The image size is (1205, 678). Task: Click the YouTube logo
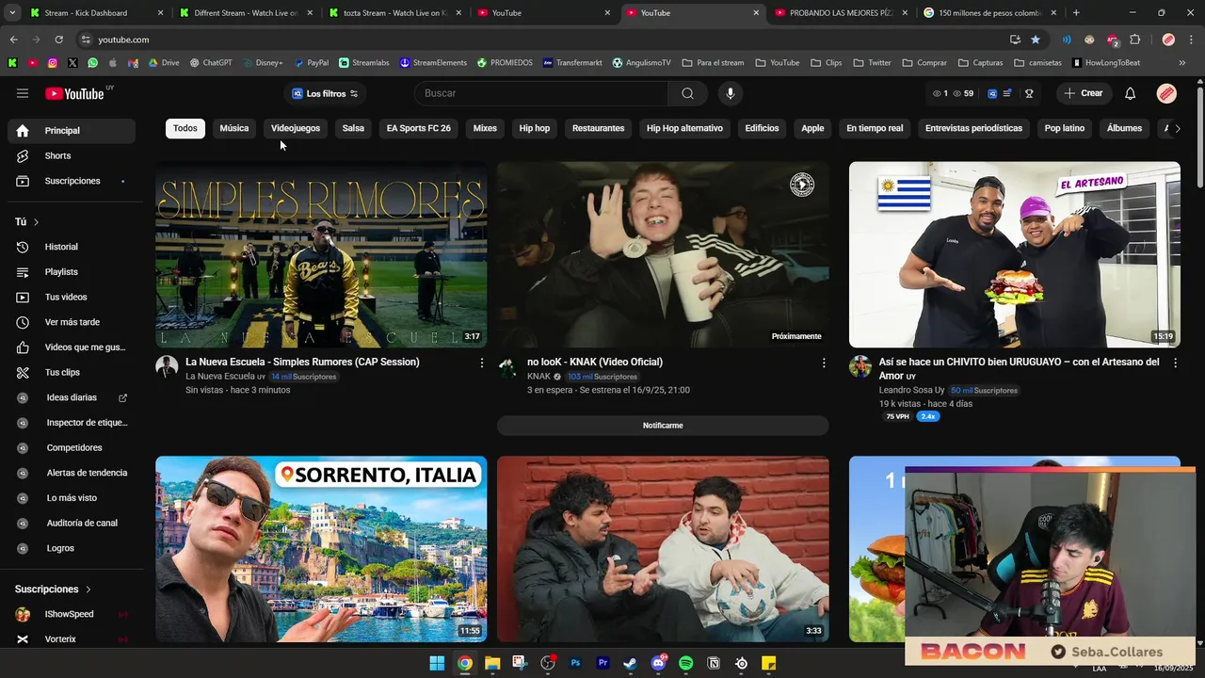(x=74, y=93)
